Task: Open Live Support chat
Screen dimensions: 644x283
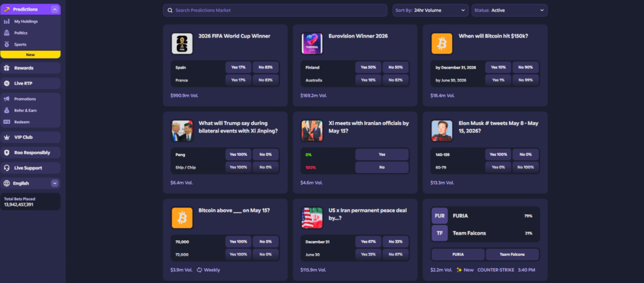Action: pyautogui.click(x=30, y=168)
